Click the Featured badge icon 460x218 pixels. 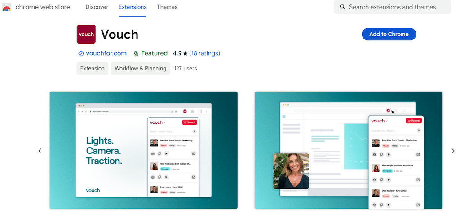pyautogui.click(x=136, y=54)
